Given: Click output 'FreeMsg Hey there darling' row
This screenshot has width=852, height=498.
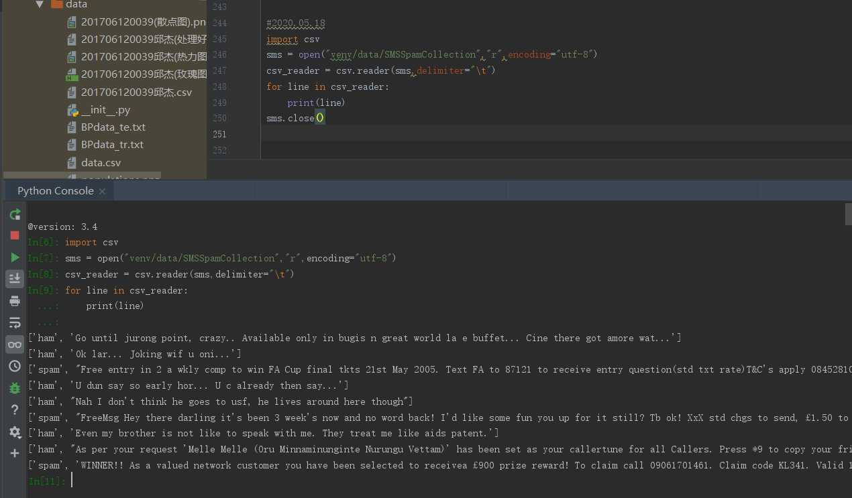Looking at the screenshot, I should (440, 418).
